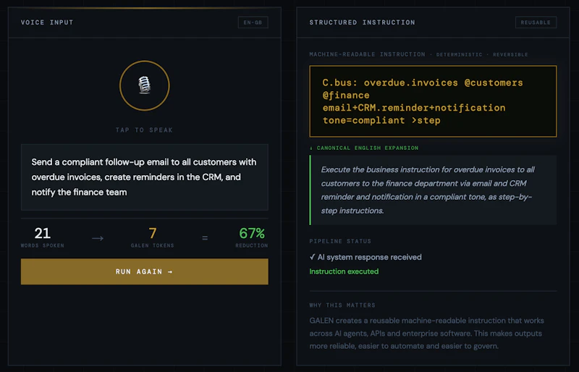Click the transcribed voice input text box
The height and width of the screenshot is (372, 579).
click(144, 177)
